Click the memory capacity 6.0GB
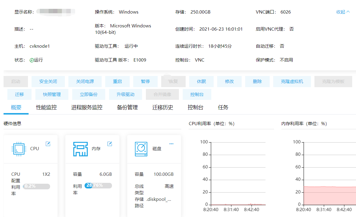The image size is (356, 217). pyautogui.click(x=106, y=174)
